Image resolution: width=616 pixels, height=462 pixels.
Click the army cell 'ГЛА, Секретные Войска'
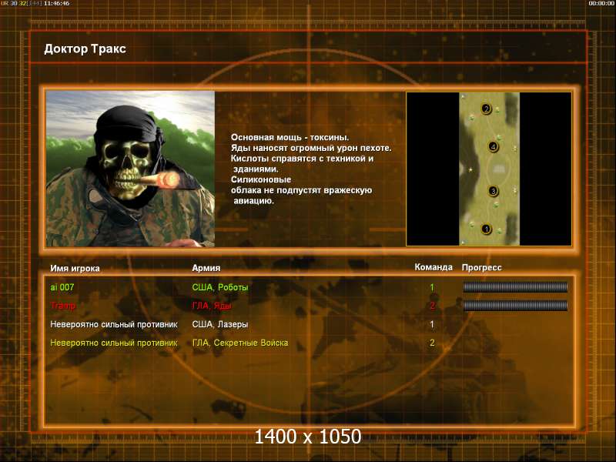tap(240, 343)
